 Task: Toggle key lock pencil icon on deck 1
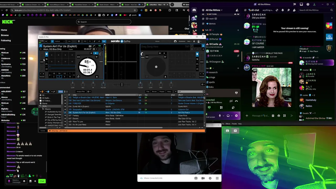pos(94,46)
